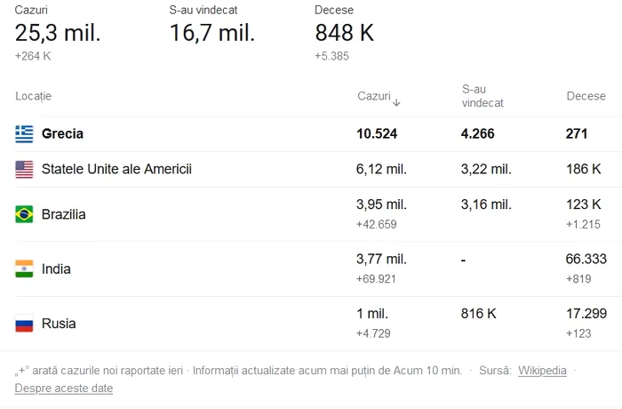
Task: Click the global Decese total 848 K
Action: click(345, 33)
